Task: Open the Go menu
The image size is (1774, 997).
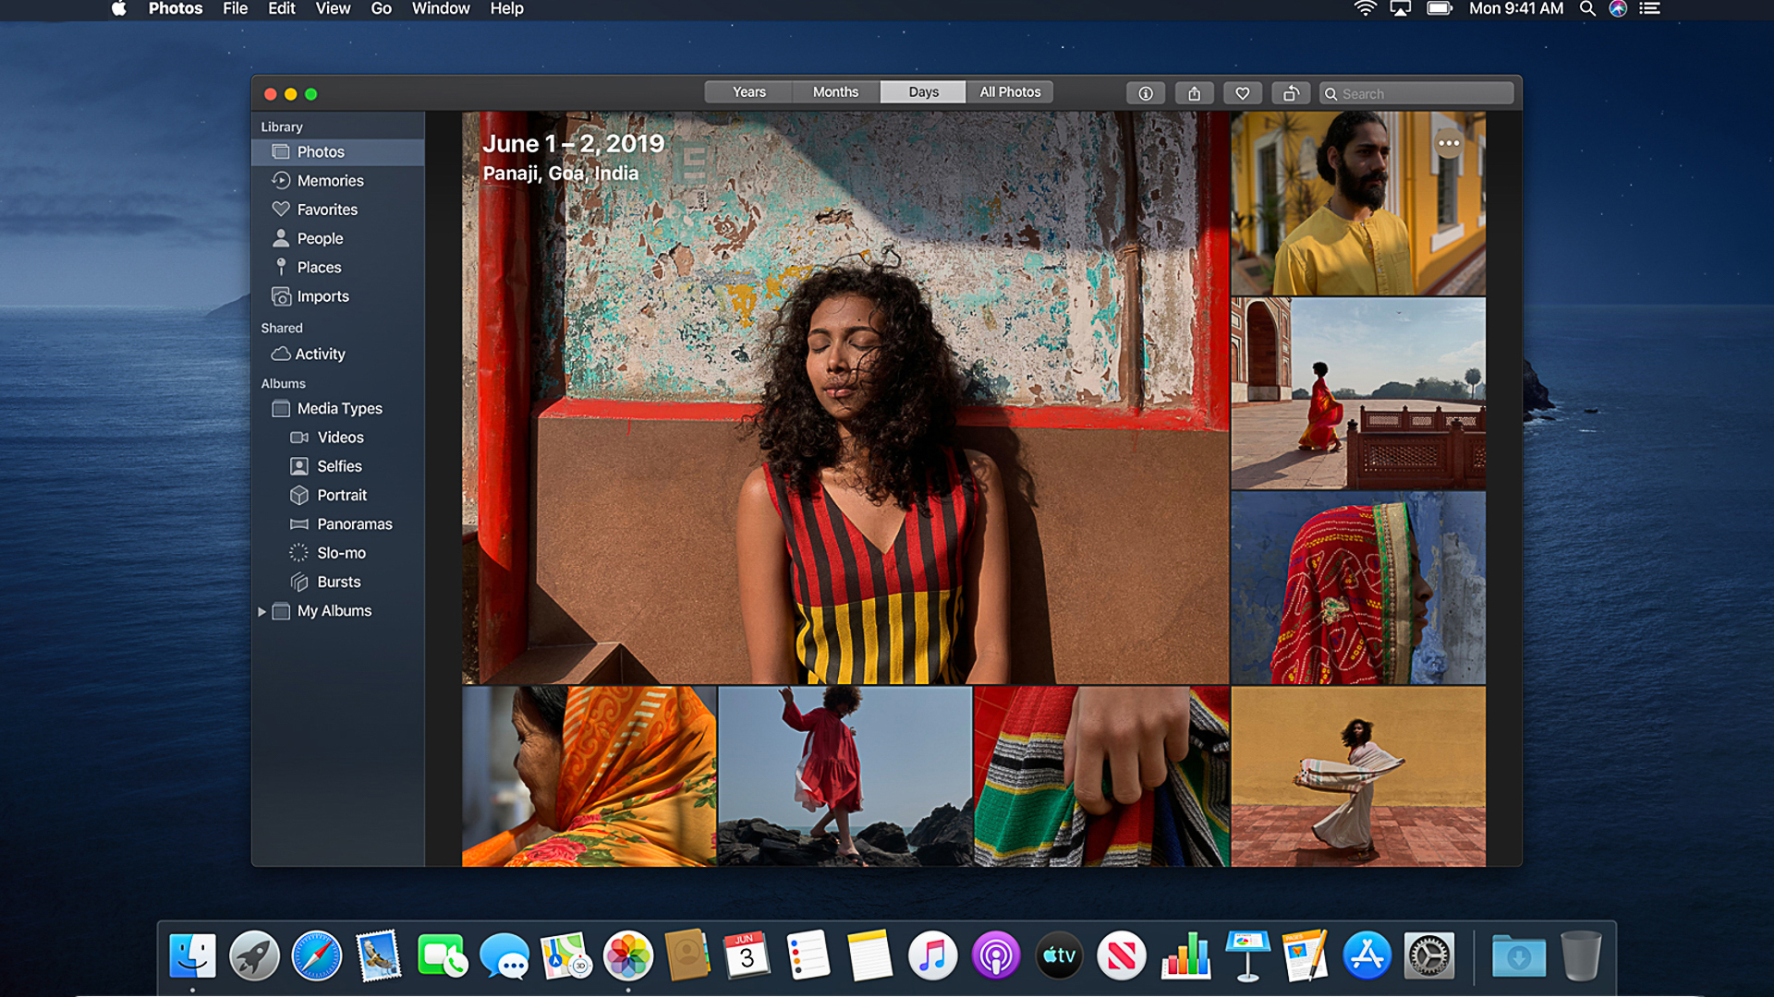Action: (381, 8)
